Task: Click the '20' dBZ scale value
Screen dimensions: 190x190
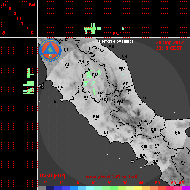Action: click(x=109, y=183)
